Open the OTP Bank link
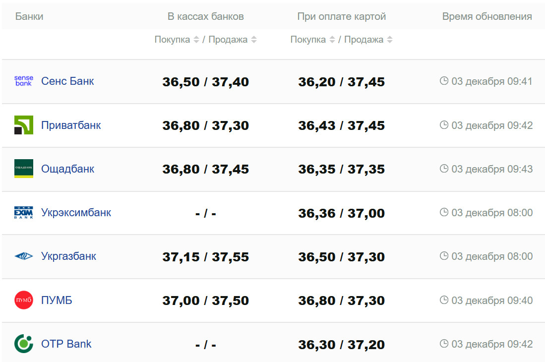The width and height of the screenshot is (545, 362). pos(66,344)
